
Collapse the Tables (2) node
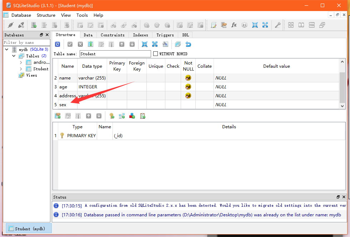pos(14,56)
